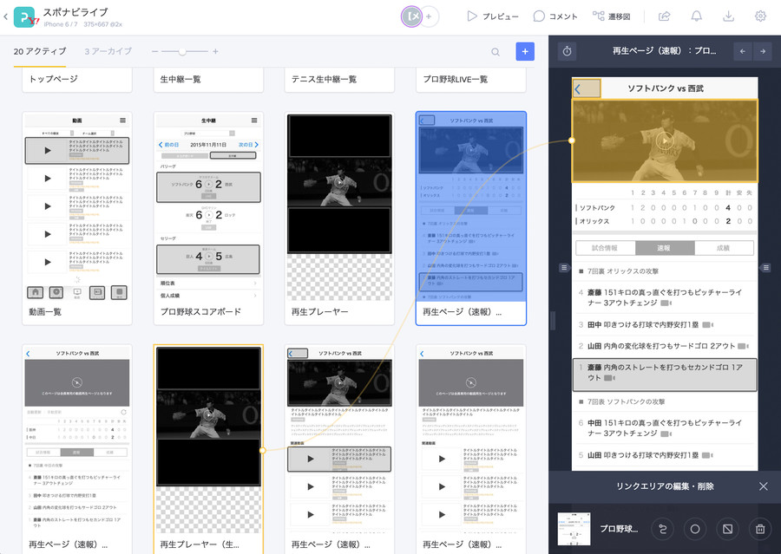Click the row 山田 叩きつける打球で内野安打1塁
The image size is (781, 554).
665,455
